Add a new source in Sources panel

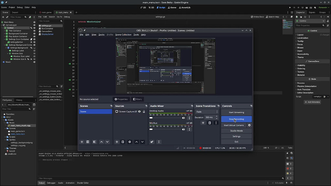(x=117, y=142)
